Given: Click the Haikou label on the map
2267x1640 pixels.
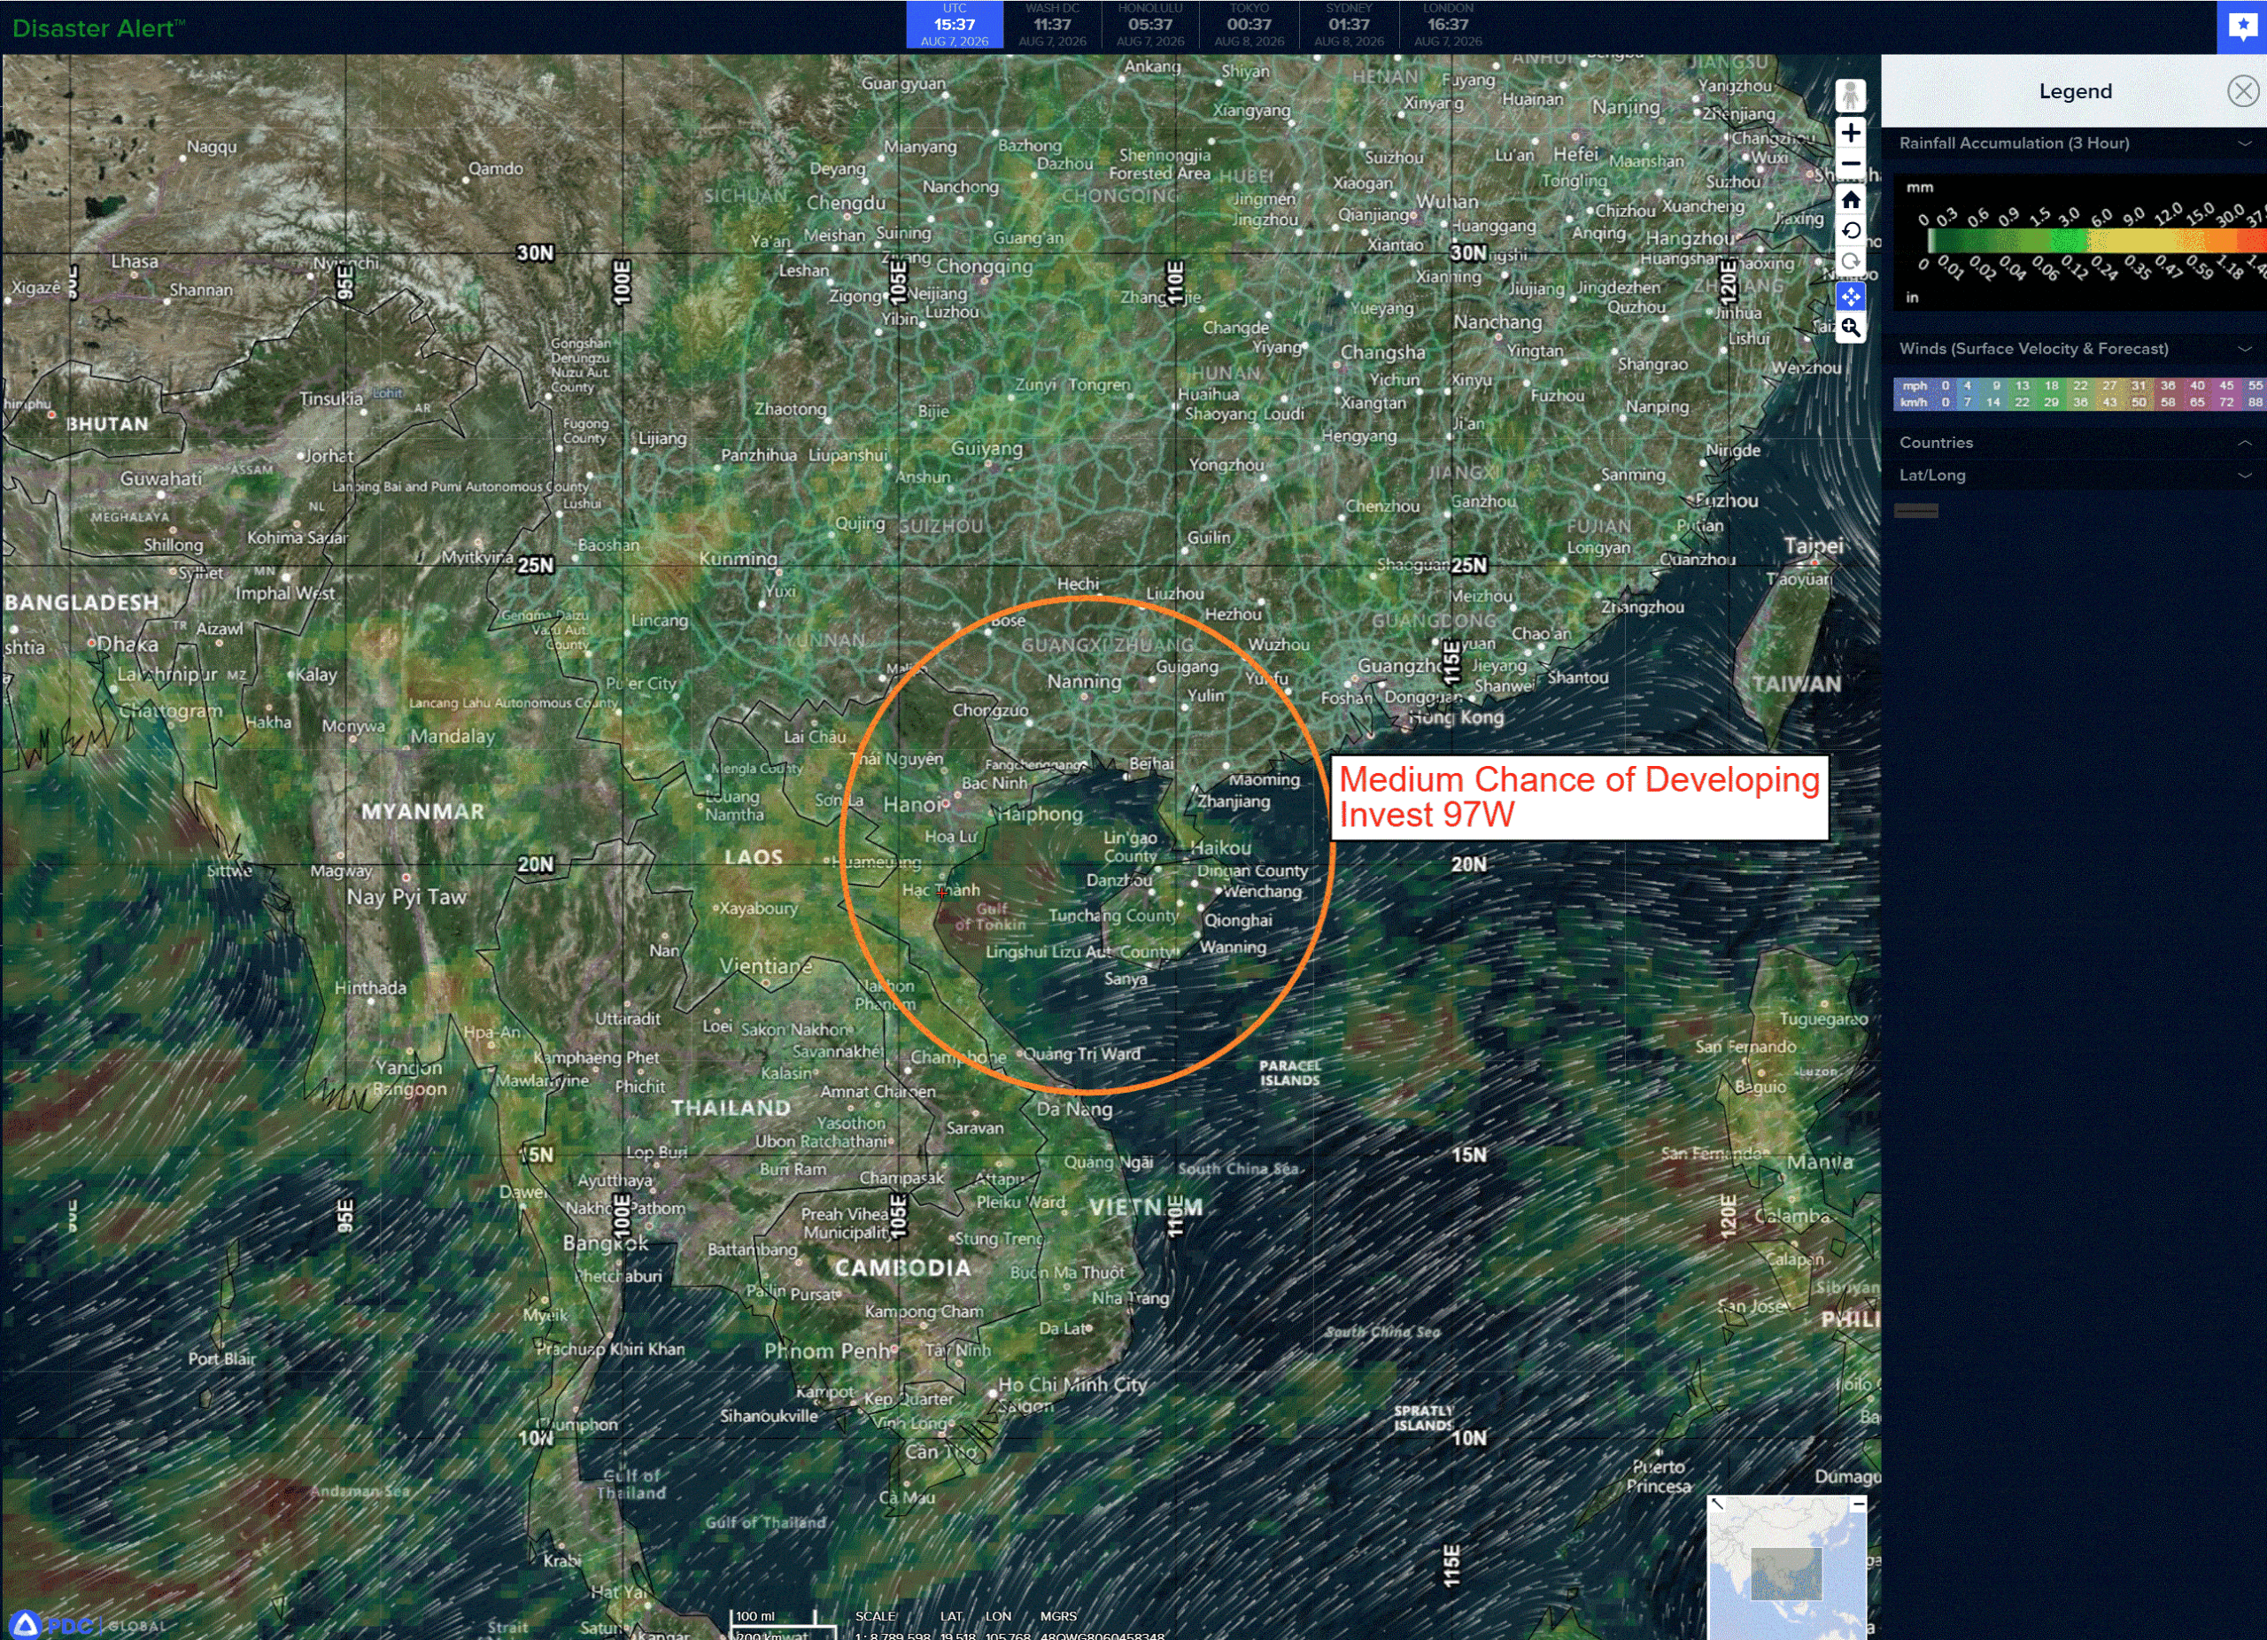Looking at the screenshot, I should click(x=1220, y=848).
